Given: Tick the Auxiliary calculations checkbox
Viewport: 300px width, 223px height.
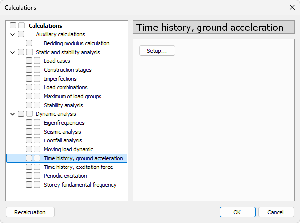Looking at the screenshot, I should pyautogui.click(x=21, y=34).
